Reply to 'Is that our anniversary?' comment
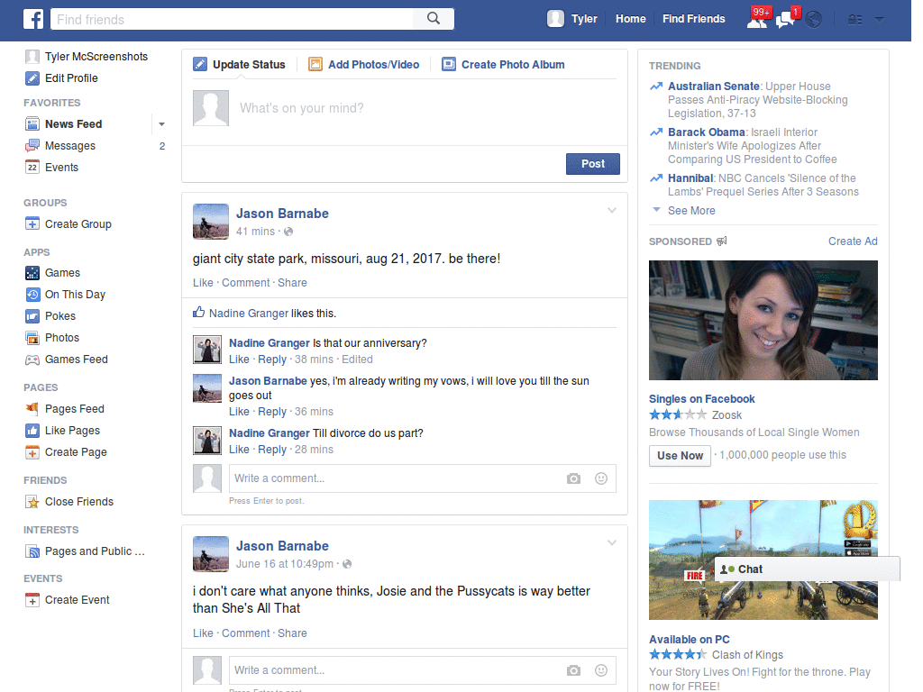The image size is (923, 692). (x=272, y=360)
